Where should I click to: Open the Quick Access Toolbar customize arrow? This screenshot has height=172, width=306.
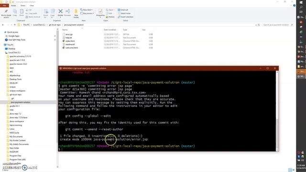pos(13,2)
